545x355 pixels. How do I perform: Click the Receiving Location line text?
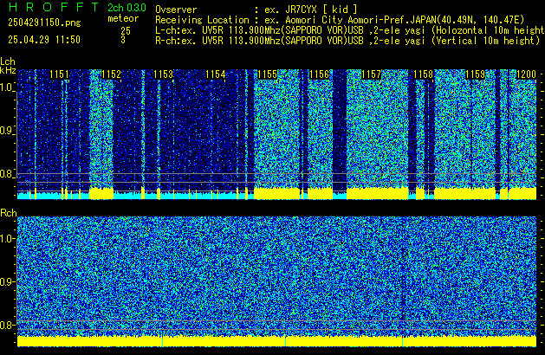click(x=340, y=20)
